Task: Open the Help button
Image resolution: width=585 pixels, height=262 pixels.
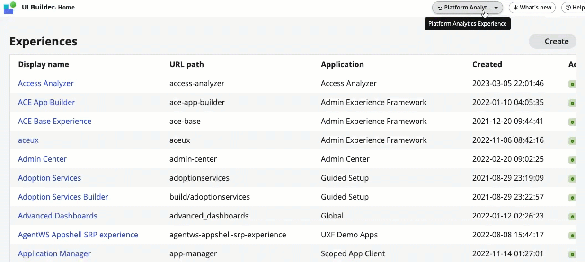Action: pyautogui.click(x=574, y=8)
